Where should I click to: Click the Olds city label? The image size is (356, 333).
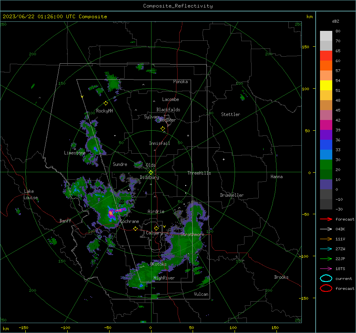[x=151, y=165]
